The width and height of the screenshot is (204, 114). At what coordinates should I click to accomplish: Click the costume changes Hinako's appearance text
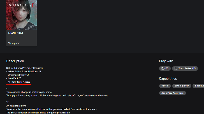30,92
